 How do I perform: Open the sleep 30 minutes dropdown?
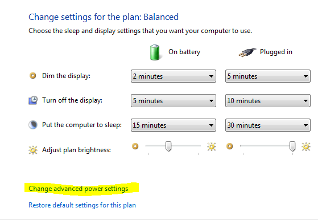click(268, 125)
